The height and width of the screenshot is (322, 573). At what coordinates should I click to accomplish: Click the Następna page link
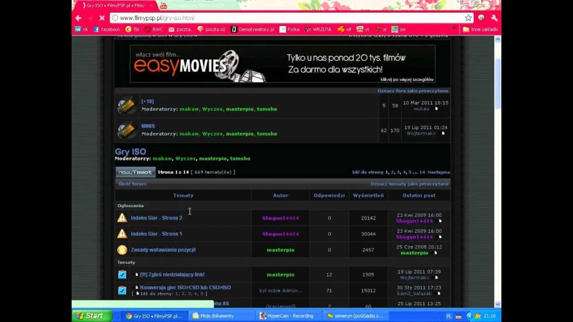pos(438,172)
